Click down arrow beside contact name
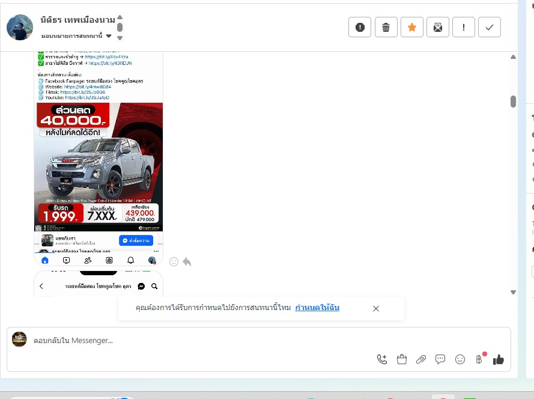 [x=120, y=38]
